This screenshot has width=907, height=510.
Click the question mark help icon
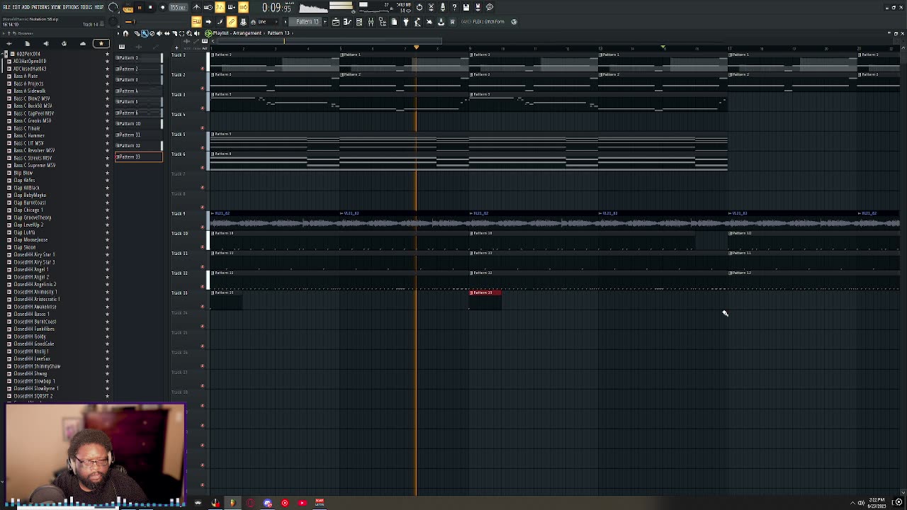(454, 7)
